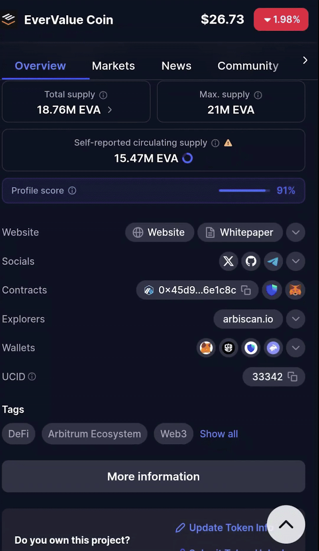
Task: Click the Show all tags link
Action: [219, 434]
